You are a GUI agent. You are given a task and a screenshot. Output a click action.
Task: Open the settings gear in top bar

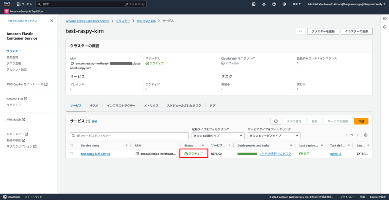[x=284, y=4]
